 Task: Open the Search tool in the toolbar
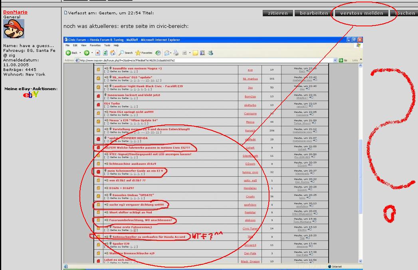[125, 53]
